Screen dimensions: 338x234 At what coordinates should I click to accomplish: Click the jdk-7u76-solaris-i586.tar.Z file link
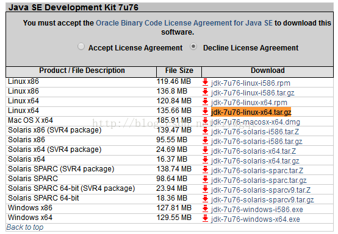point(255,132)
